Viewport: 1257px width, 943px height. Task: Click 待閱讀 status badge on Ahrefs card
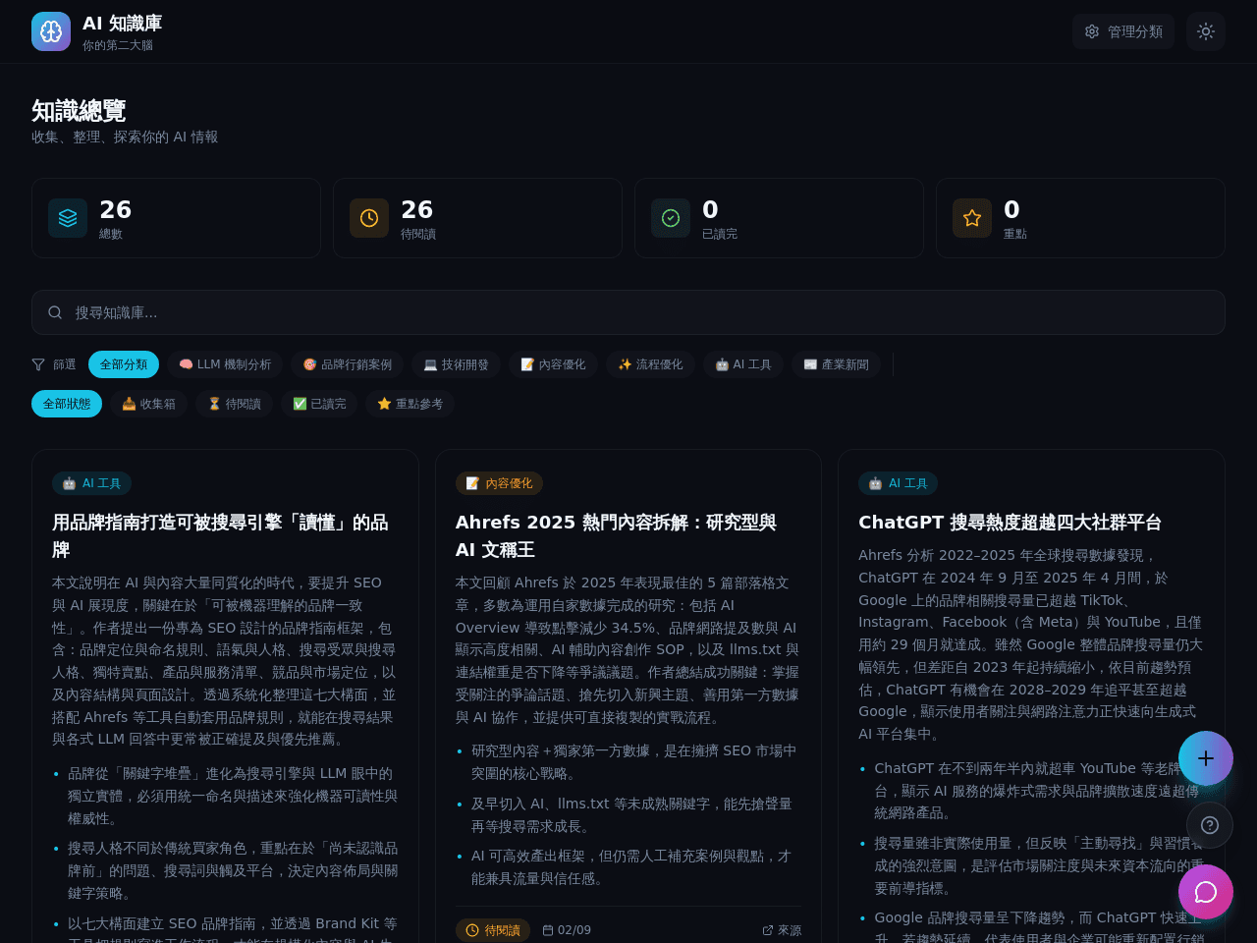(493, 930)
